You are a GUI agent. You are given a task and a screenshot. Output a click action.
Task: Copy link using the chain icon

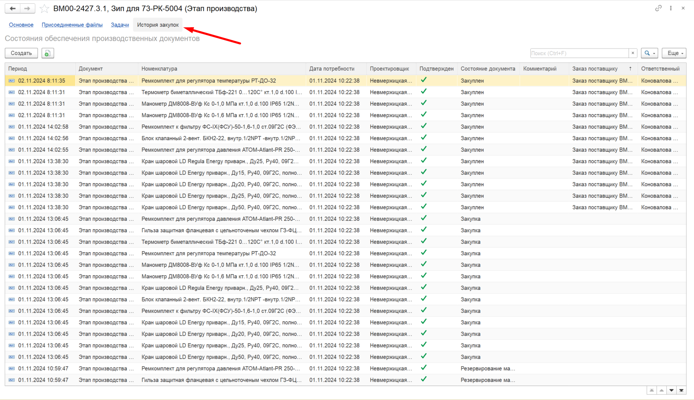658,8
